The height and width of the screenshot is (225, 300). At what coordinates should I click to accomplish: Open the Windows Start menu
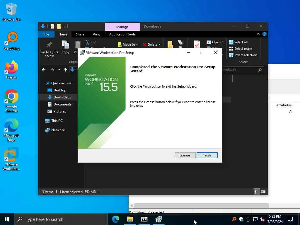(7, 219)
